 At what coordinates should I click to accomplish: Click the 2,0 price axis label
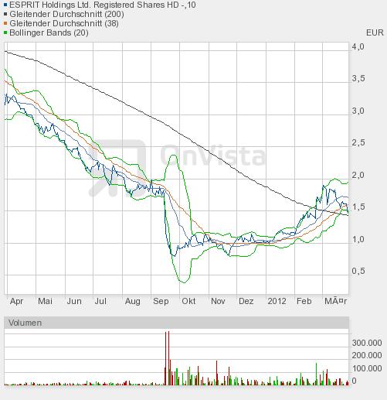click(358, 175)
